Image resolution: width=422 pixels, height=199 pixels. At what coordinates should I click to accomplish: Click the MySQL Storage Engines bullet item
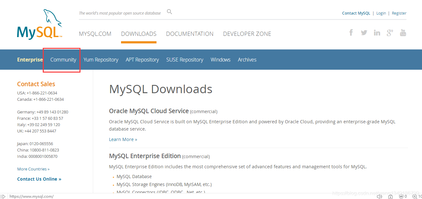(164, 184)
